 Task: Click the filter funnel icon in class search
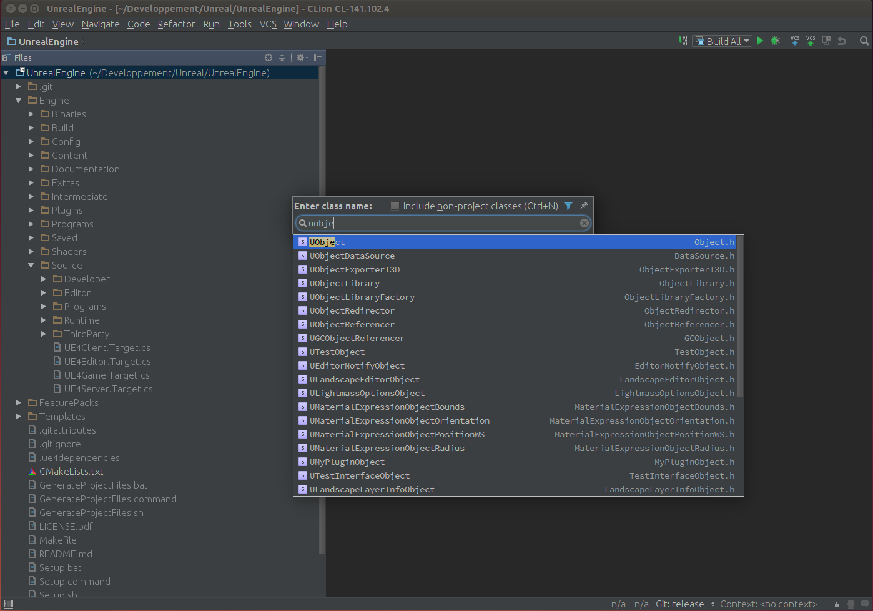tap(568, 206)
